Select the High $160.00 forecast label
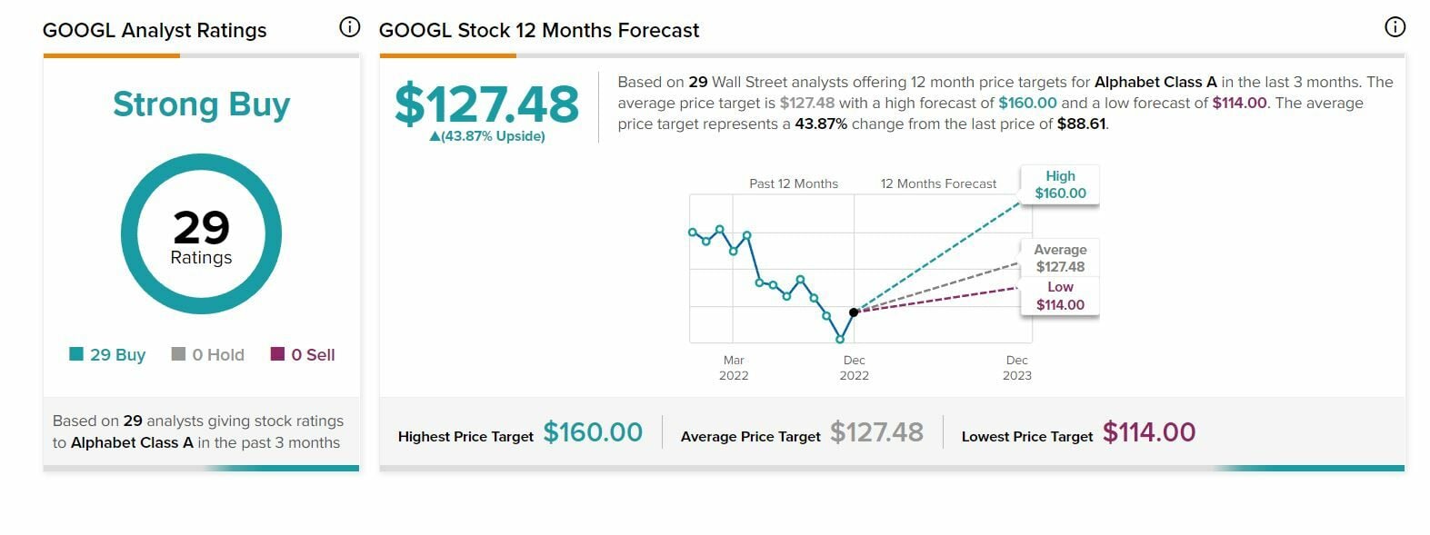The width and height of the screenshot is (1430, 535). [1060, 185]
